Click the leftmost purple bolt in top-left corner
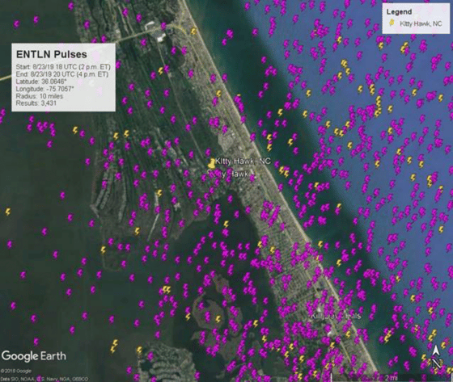This screenshot has width=453, height=382. tap(17, 24)
